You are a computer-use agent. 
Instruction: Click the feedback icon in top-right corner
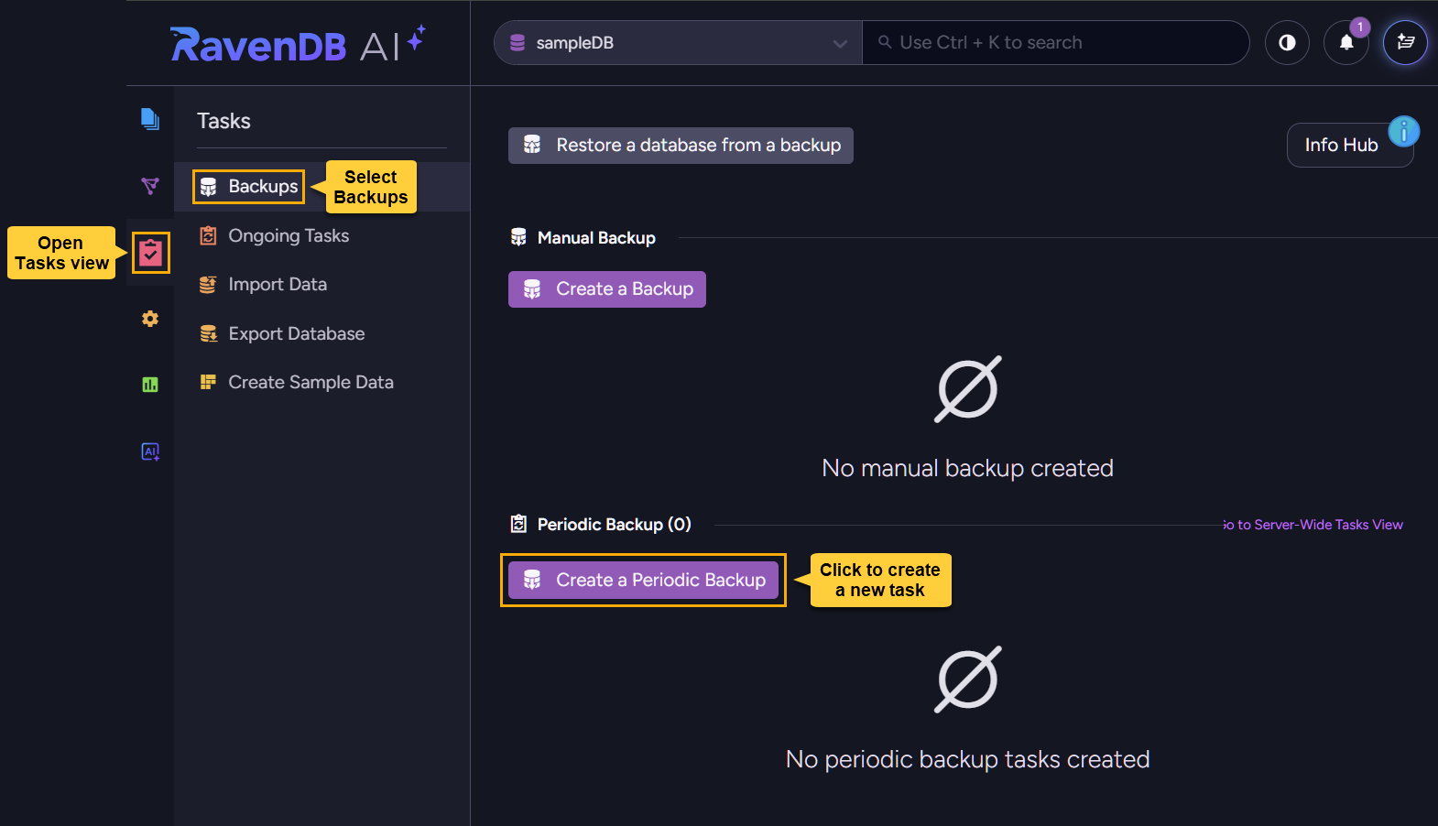tap(1405, 43)
